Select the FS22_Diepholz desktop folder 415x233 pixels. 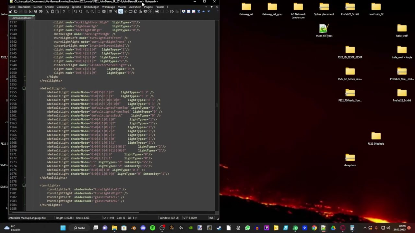click(376, 139)
